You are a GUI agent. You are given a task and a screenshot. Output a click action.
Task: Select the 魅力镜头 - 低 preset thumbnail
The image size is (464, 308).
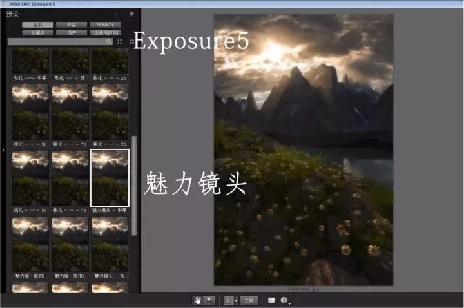click(x=110, y=244)
